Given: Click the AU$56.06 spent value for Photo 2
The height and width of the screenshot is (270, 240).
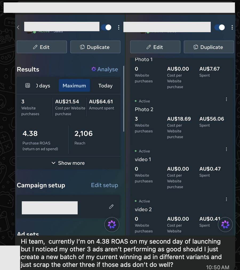Looking at the screenshot, I should 211,119.
